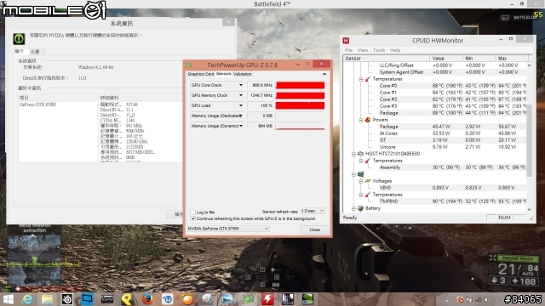
Task: Select the Core #0 temperature row
Action: tap(452, 86)
